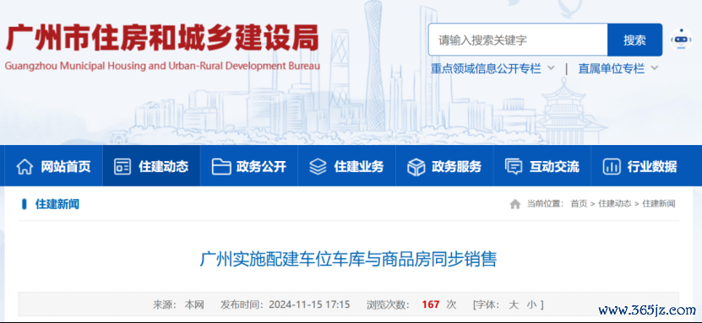Click the robot assistant icon

pyautogui.click(x=681, y=40)
